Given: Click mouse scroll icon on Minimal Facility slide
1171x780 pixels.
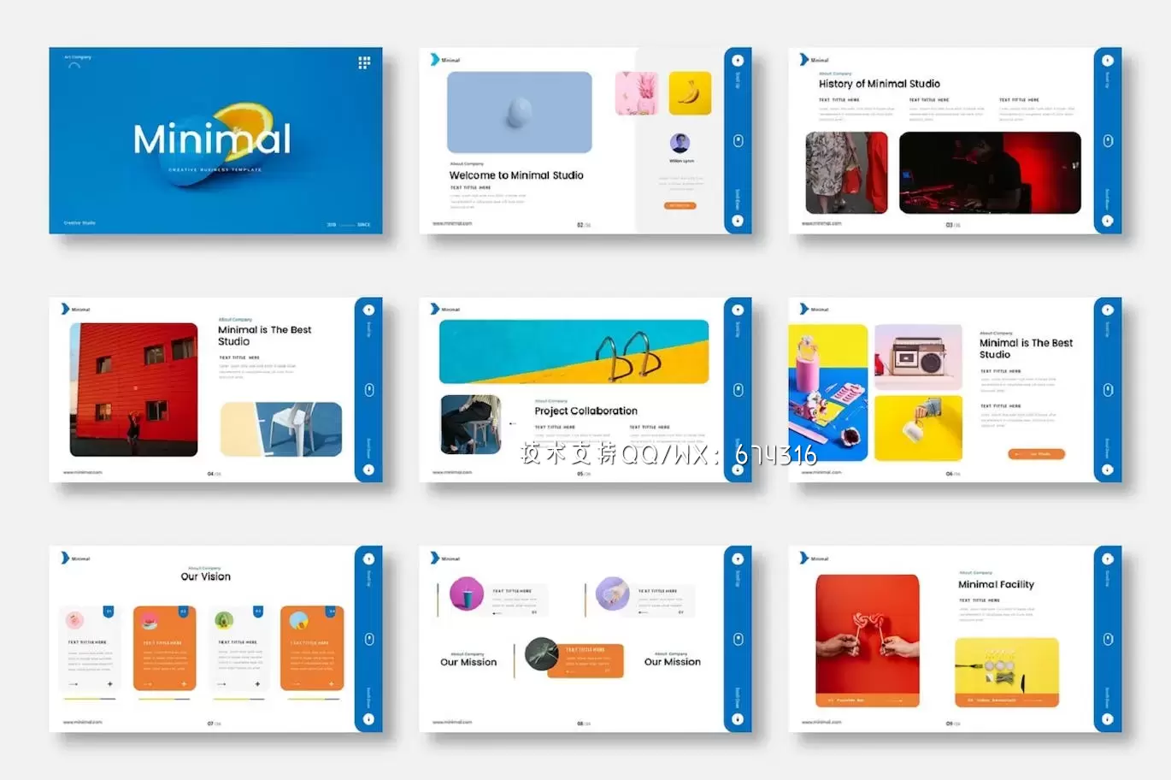Looking at the screenshot, I should 1108,639.
